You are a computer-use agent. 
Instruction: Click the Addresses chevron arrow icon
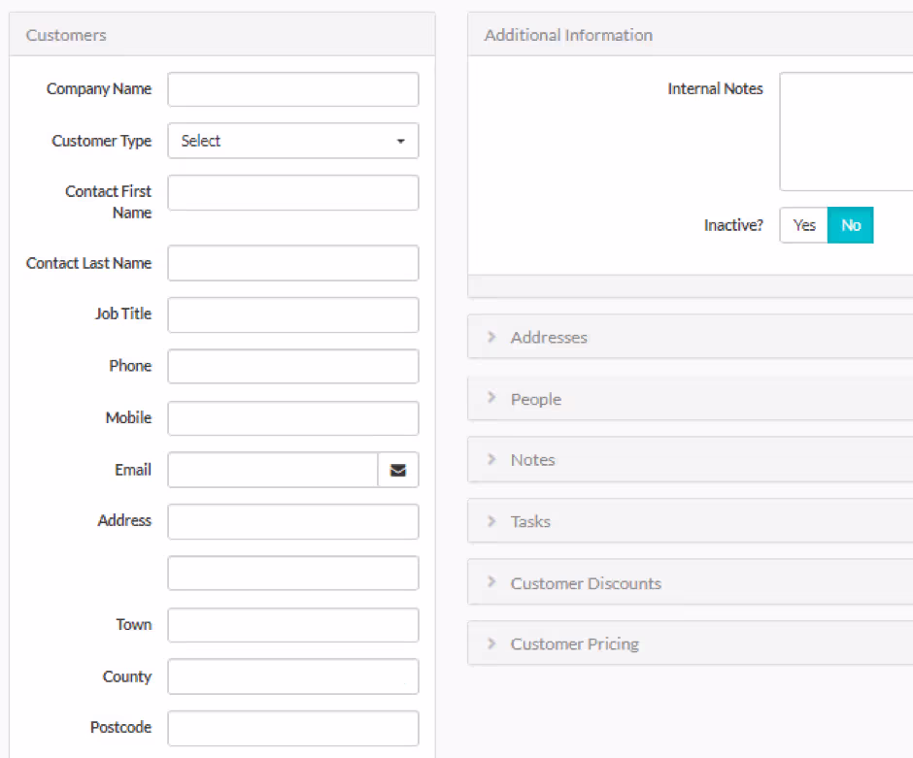(x=491, y=337)
